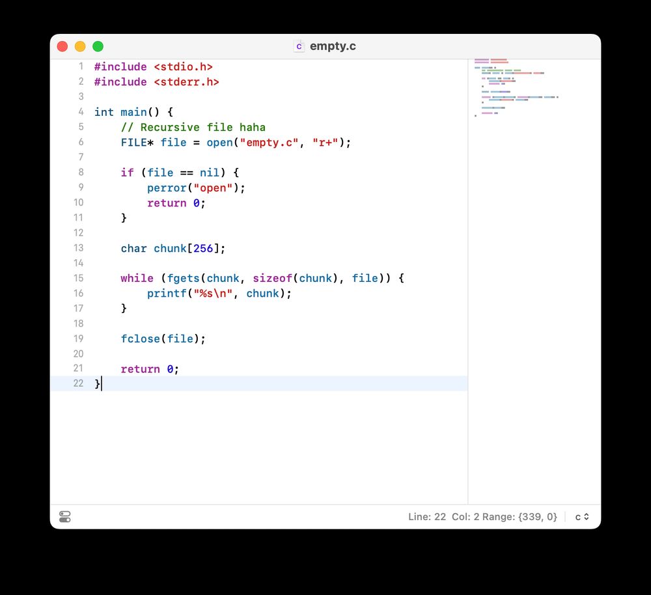Click "return 0;" on line 21
The width and height of the screenshot is (651, 595).
pos(149,368)
